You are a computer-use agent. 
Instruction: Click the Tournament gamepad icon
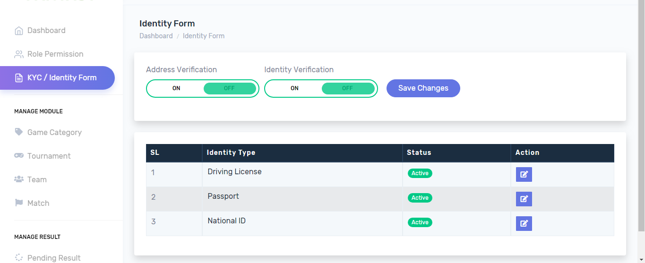pyautogui.click(x=19, y=156)
